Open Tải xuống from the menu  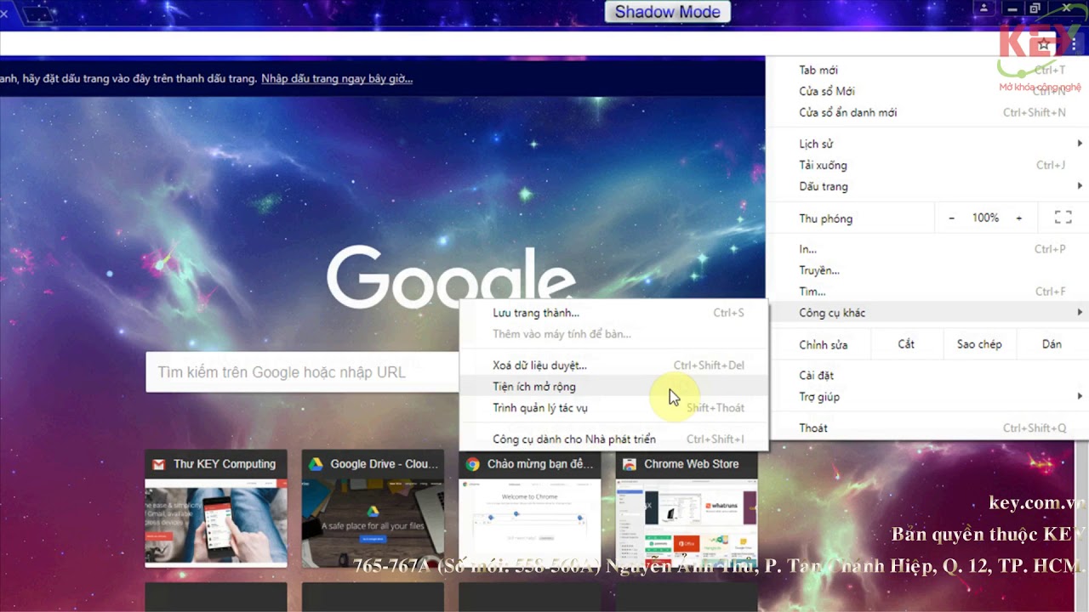click(927, 165)
